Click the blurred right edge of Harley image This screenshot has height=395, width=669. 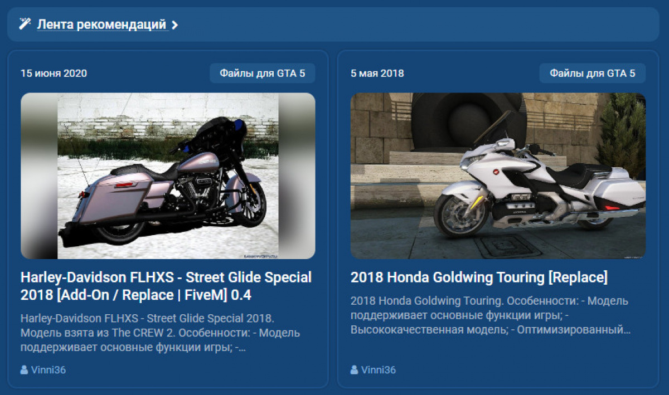[x=297, y=176]
